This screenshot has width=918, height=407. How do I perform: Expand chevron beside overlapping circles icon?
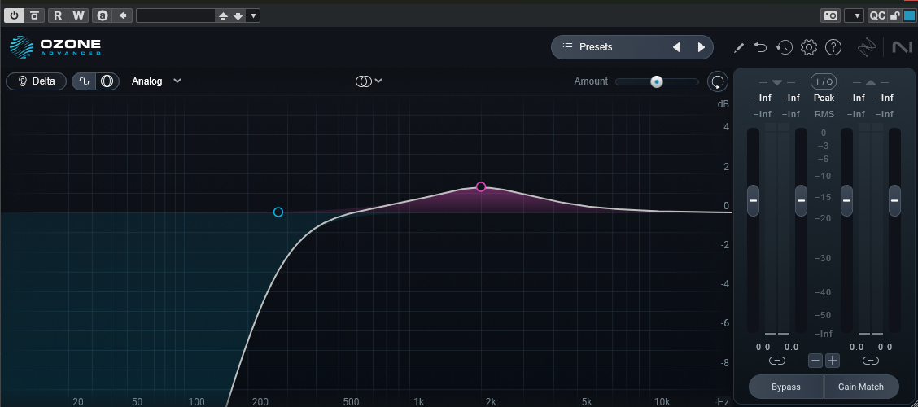coord(378,81)
